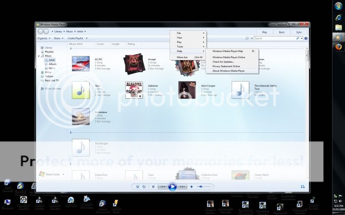The width and height of the screenshot is (345, 215).
Task: Sort by Rating column header
Action: (131, 44)
